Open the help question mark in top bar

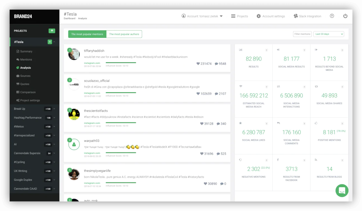point(332,16)
